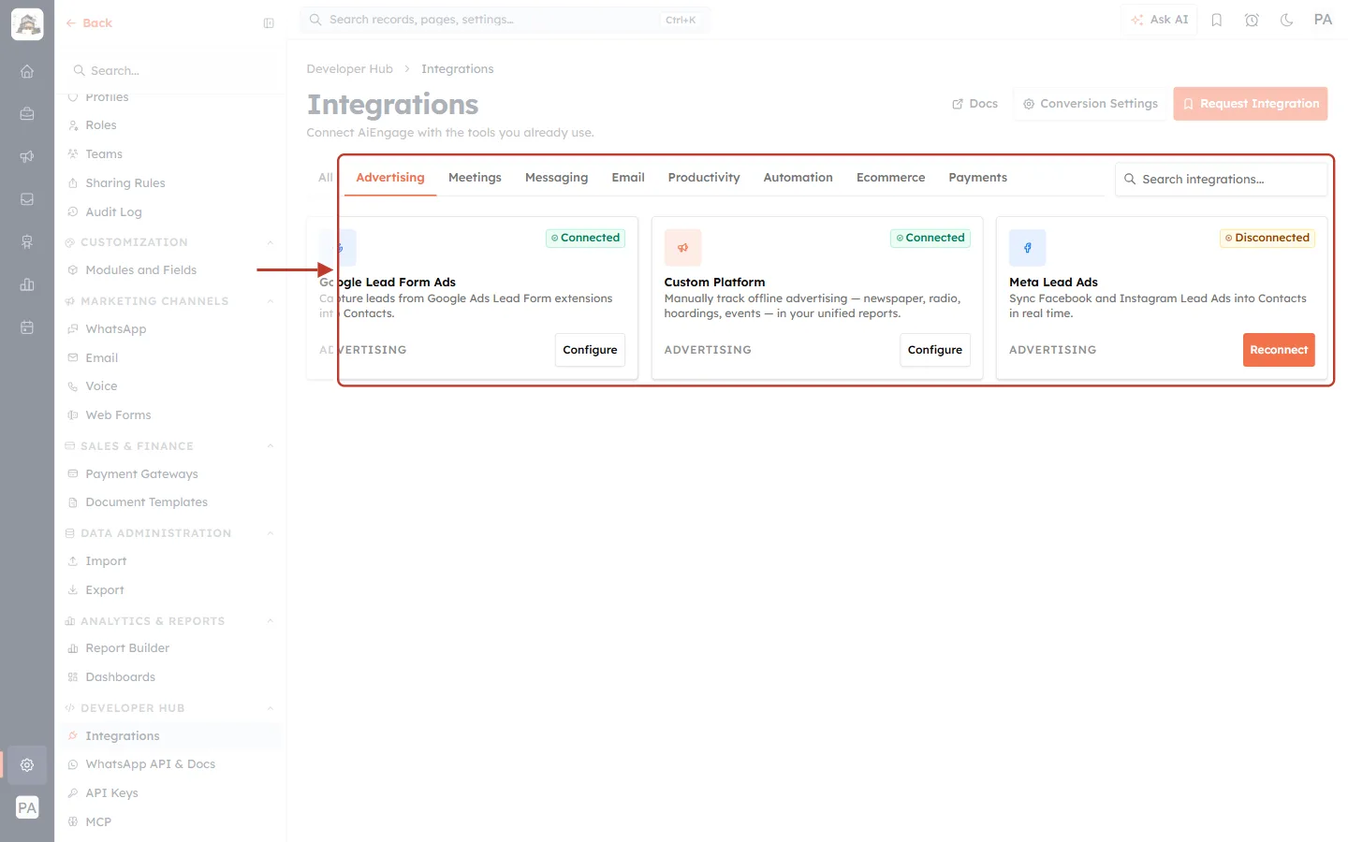Go Back from settings sidebar
The image size is (1348, 842).
[x=89, y=23]
